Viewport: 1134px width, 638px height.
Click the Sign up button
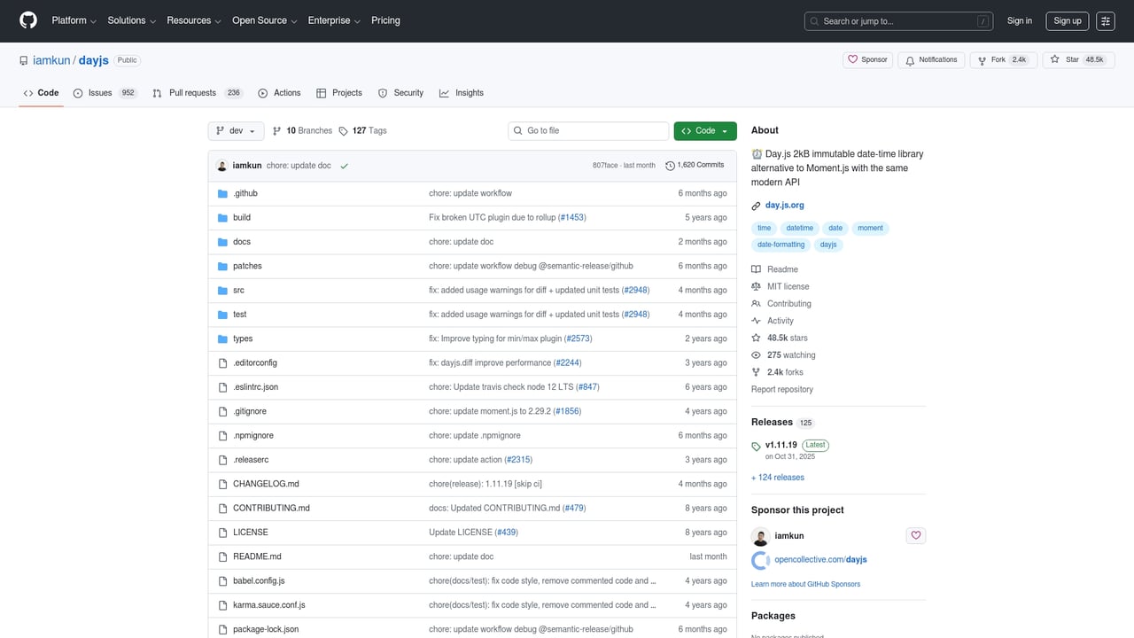1067,20
